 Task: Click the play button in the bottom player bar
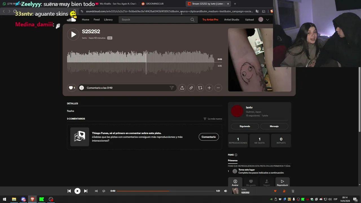point(77,191)
